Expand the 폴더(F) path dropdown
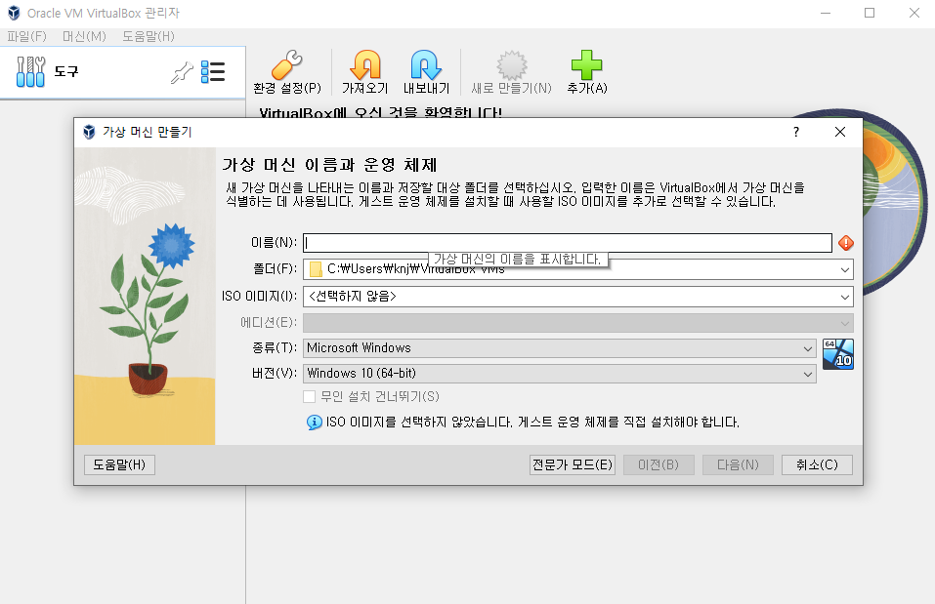The image size is (935, 604). 844,270
